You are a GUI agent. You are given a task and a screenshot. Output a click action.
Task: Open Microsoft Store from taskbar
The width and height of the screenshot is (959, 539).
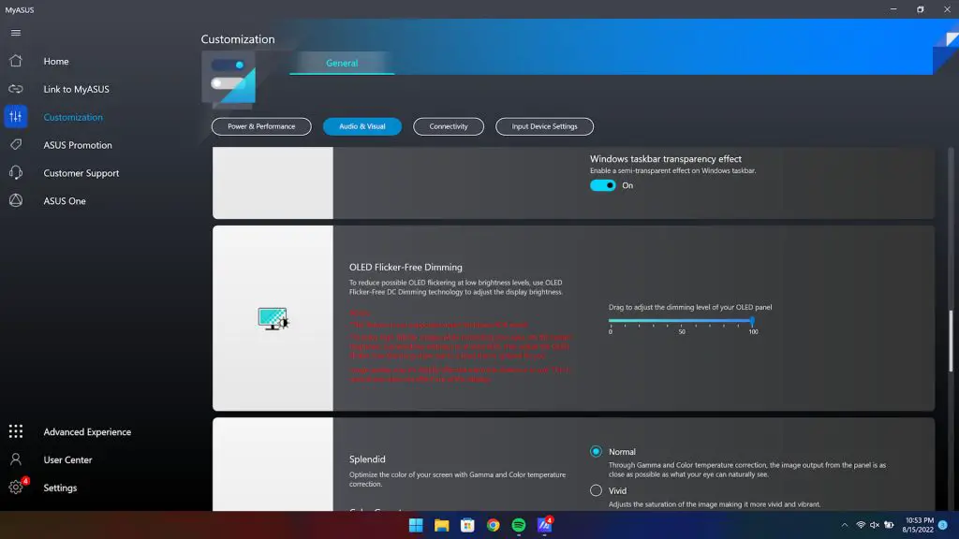[x=467, y=525]
